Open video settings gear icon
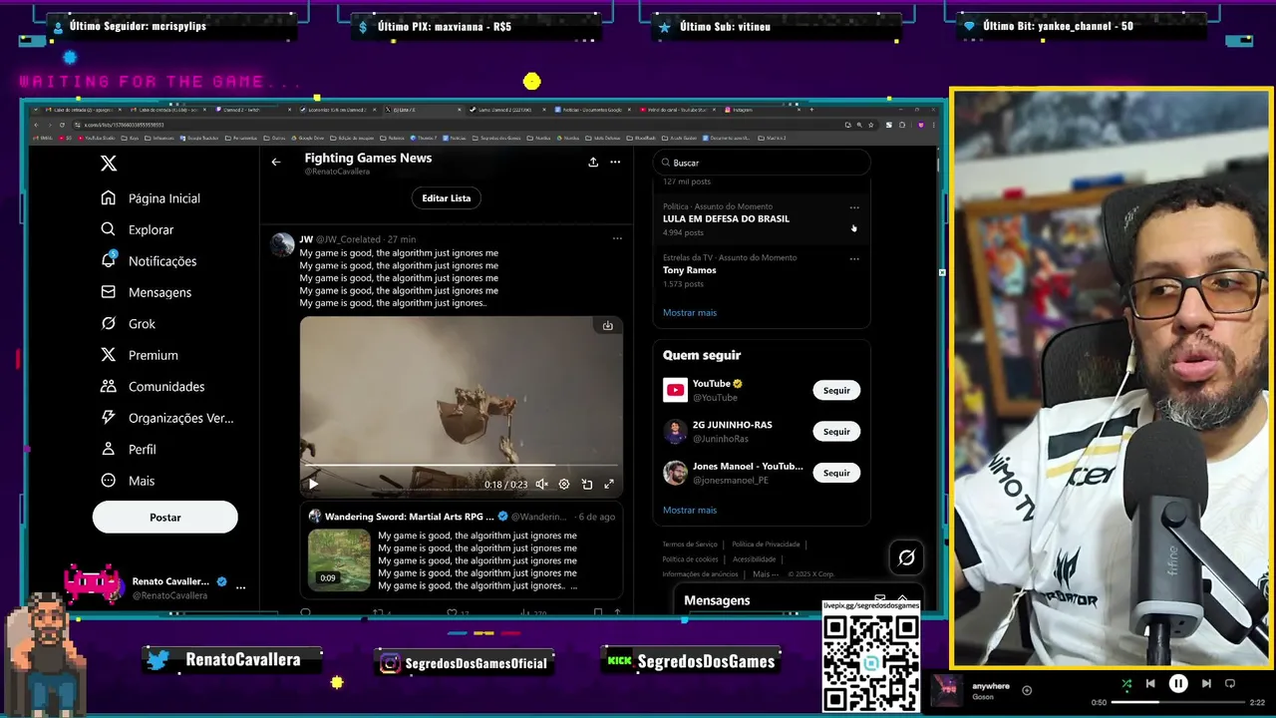The image size is (1276, 718). (564, 484)
